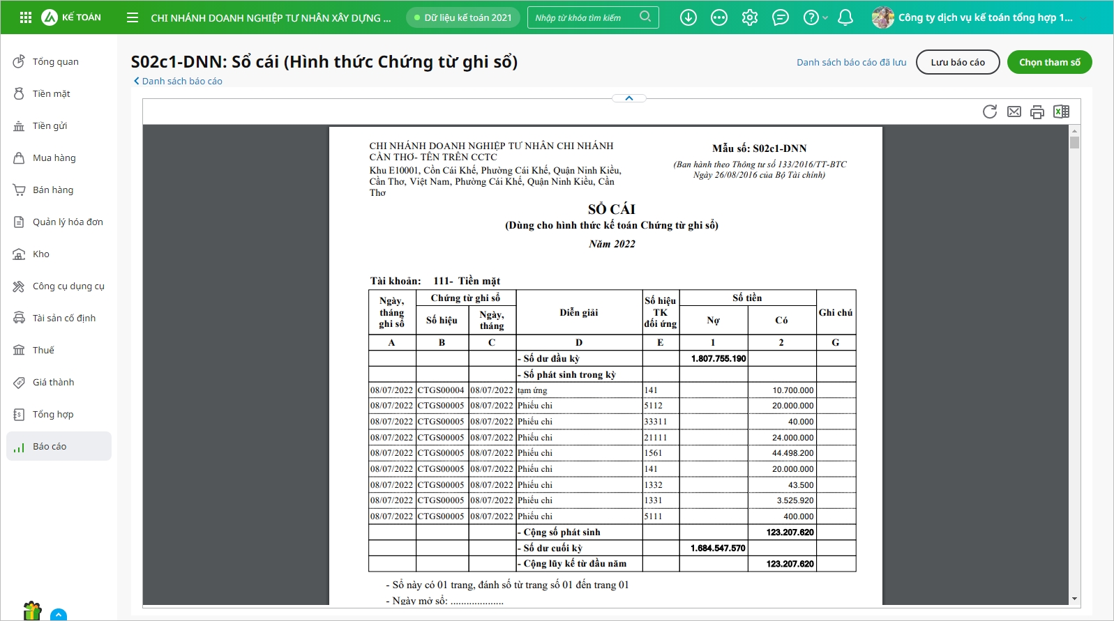Click the report scrollbar down arrow

tap(1074, 599)
